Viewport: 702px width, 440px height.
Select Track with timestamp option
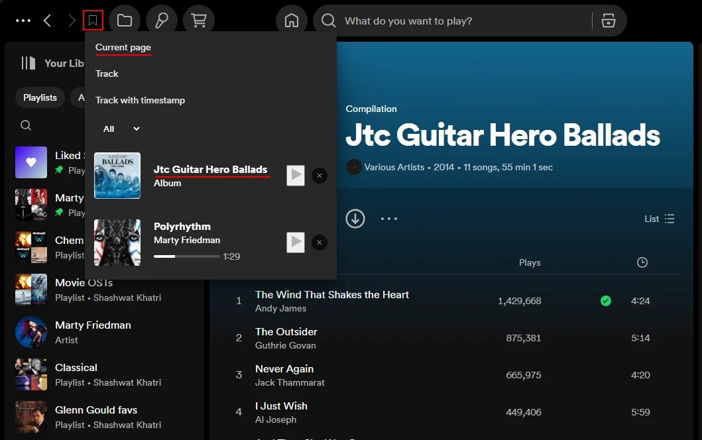pyautogui.click(x=140, y=100)
